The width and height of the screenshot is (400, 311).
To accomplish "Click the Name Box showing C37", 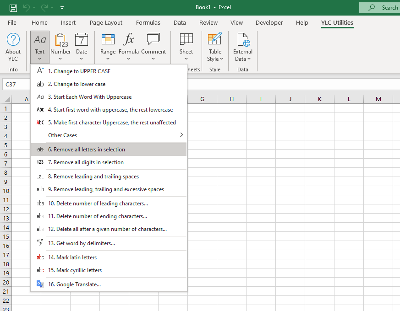I will [16, 85].
